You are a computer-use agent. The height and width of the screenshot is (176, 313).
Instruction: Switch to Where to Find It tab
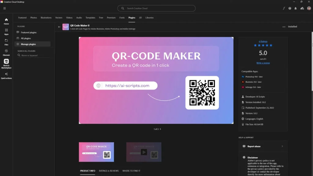pyautogui.click(x=131, y=171)
